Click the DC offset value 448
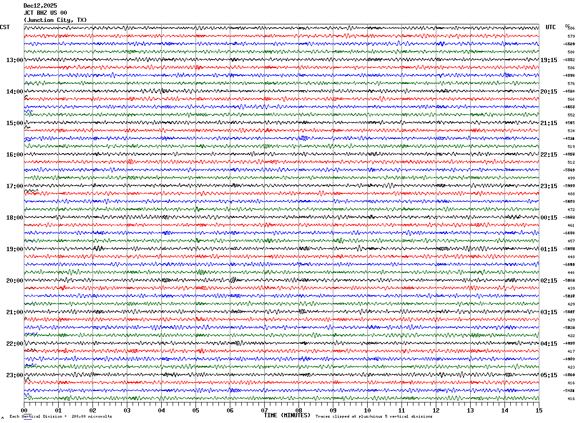Screen dimensions: 577x423 tap(571, 257)
